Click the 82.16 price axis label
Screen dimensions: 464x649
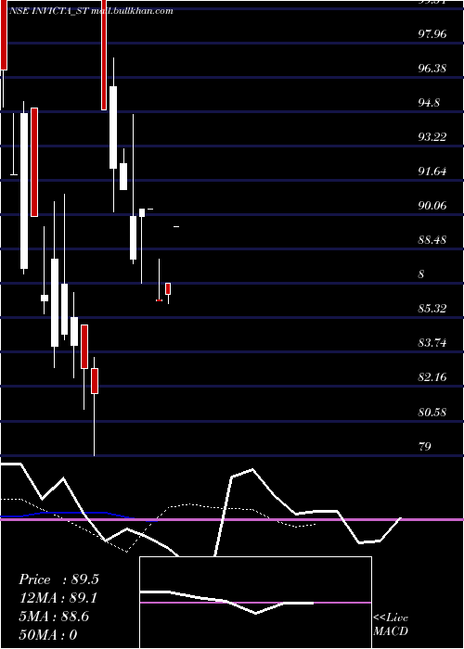(432, 377)
